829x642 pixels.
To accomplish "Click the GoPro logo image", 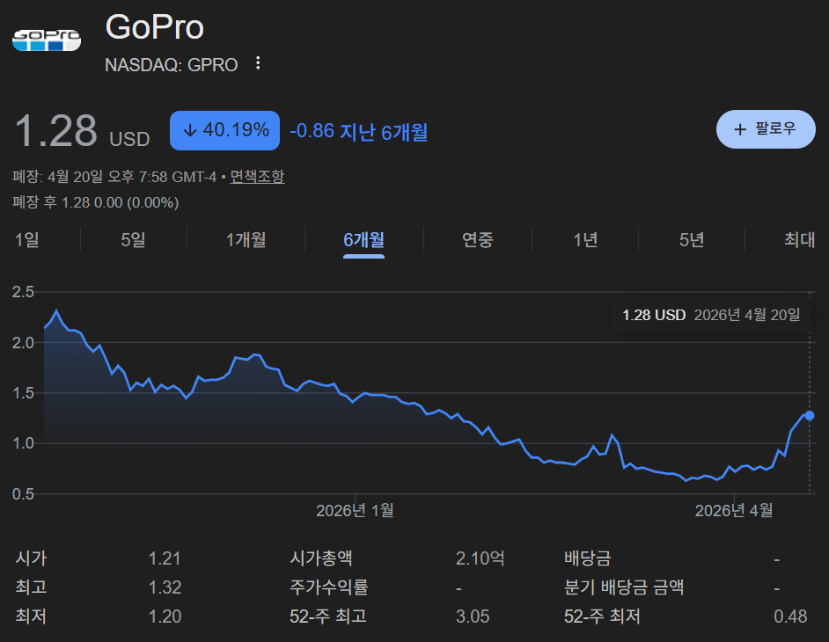I will coord(47,40).
